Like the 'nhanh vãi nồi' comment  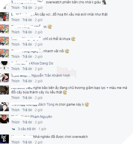15,57
